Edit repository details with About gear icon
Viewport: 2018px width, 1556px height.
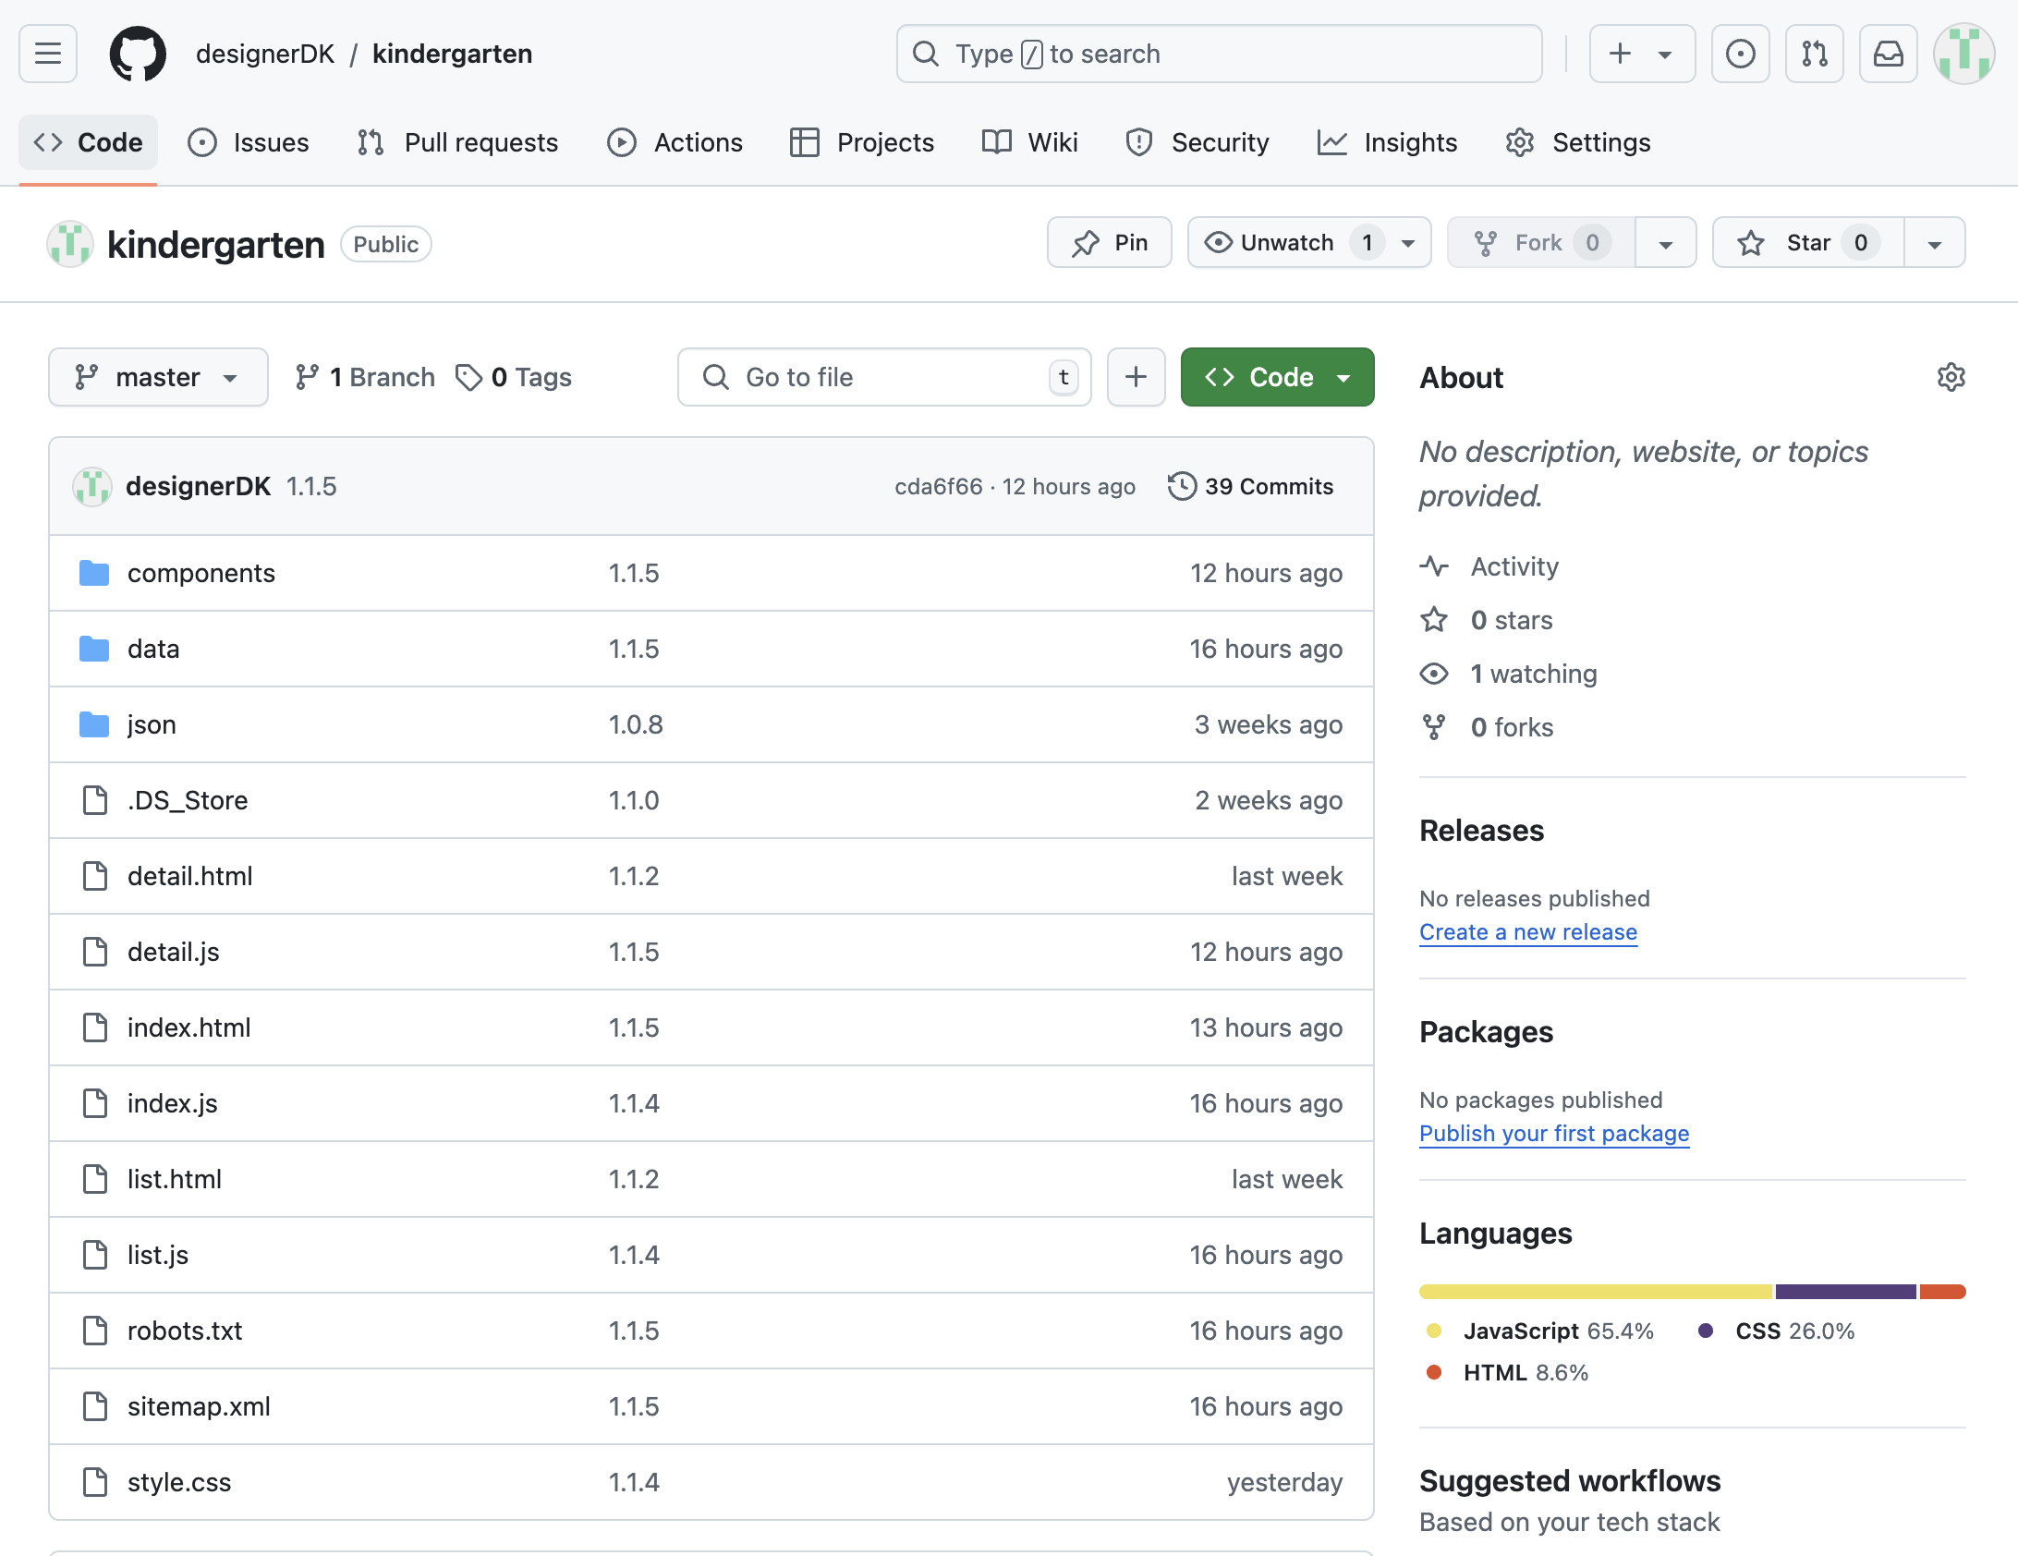point(1951,377)
